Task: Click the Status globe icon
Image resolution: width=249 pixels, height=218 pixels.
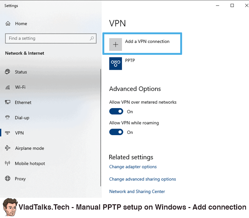Action: point(7,72)
